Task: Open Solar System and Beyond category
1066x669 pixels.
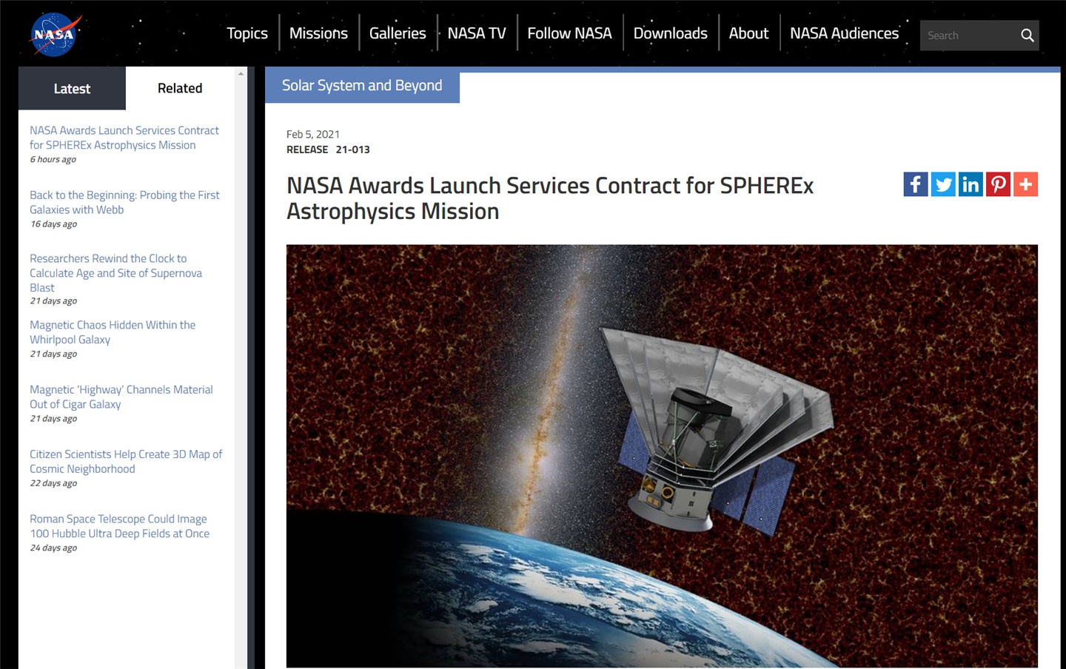Action: (x=362, y=86)
